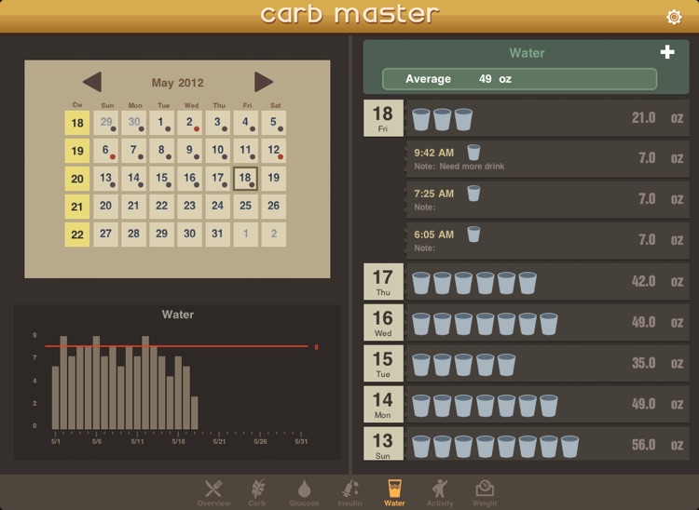Viewport: 699px width, 510px height.
Task: Click the May 2012 month title
Action: pos(177,83)
